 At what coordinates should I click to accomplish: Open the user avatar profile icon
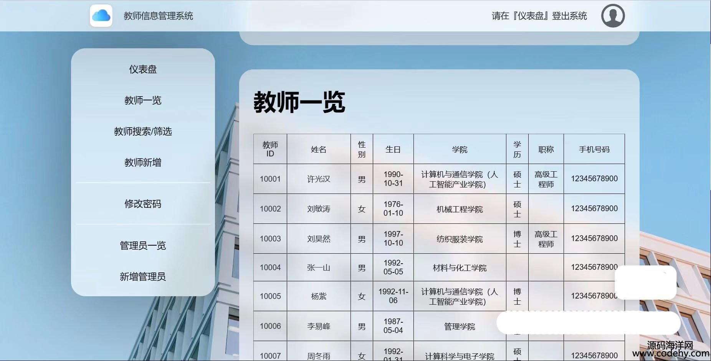pyautogui.click(x=613, y=16)
